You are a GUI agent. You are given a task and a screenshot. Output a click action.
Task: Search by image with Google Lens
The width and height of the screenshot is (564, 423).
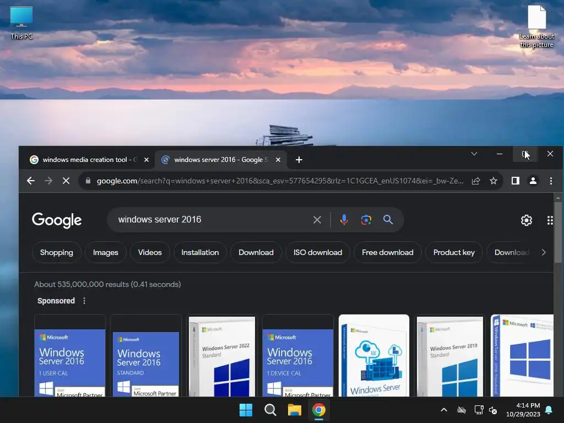point(366,219)
